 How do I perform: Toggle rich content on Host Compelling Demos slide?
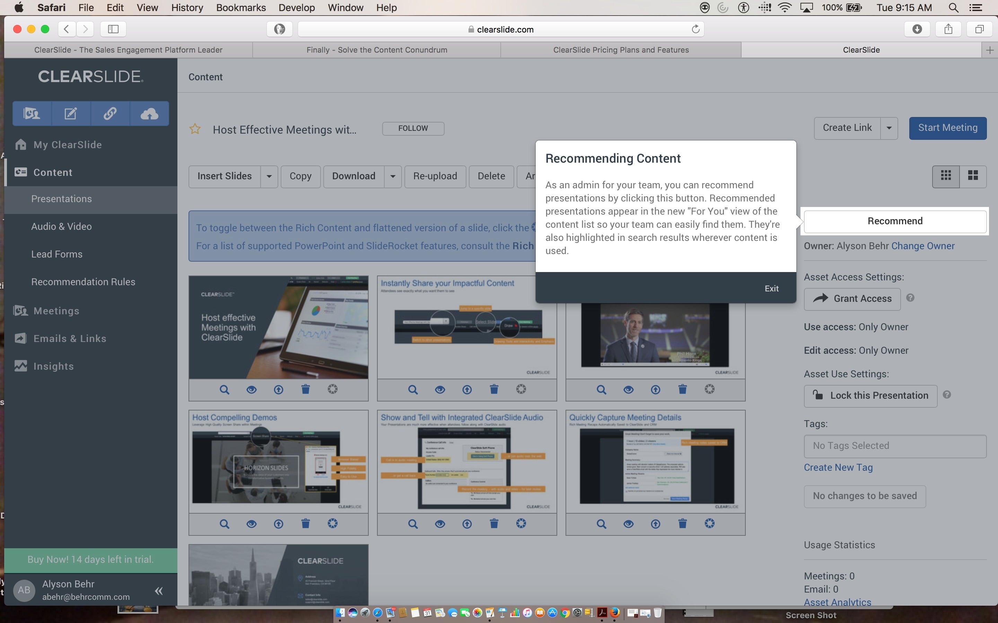(332, 523)
